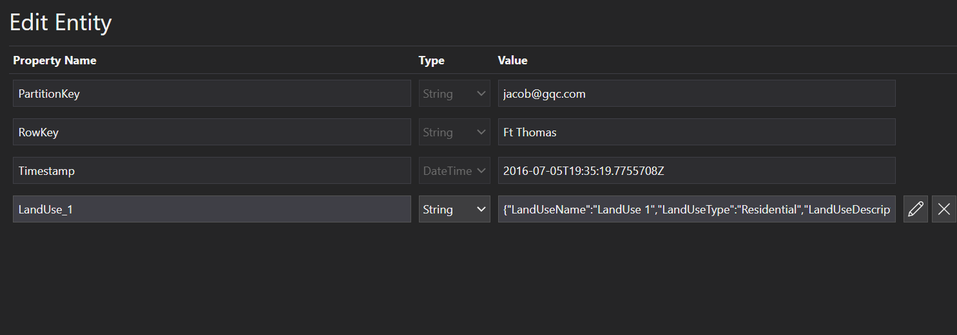This screenshot has height=335, width=957.
Task: Delete the LandUse_1 property with the X icon
Action: point(944,209)
